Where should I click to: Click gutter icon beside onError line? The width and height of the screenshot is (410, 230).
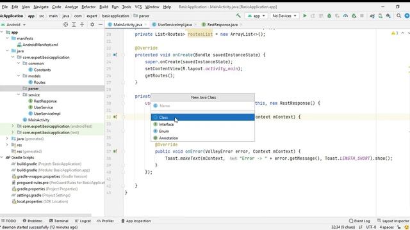click(x=115, y=151)
